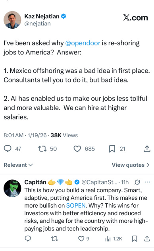154x251 pixels.
Task: Open Capitán's green avatar
Action: [x=12, y=188]
